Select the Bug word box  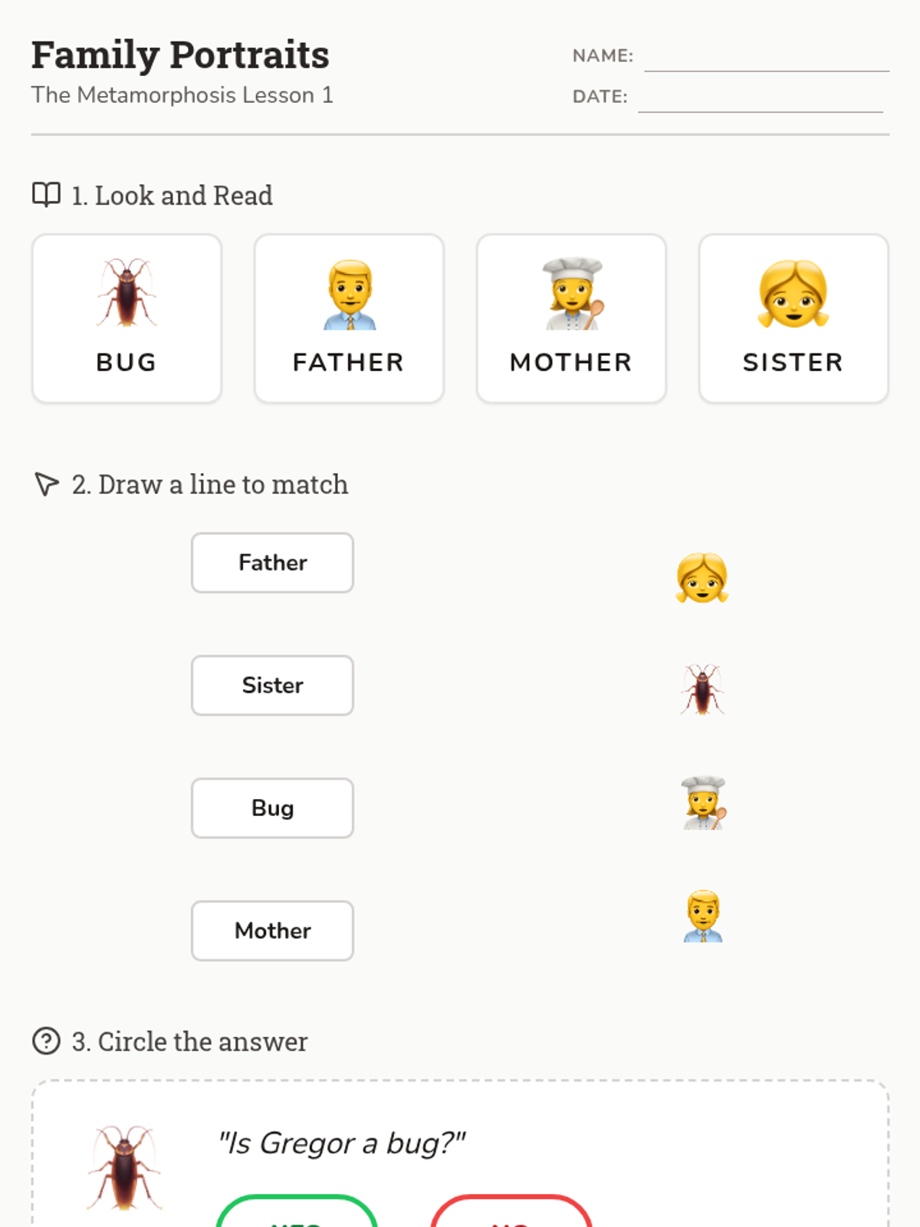(272, 808)
